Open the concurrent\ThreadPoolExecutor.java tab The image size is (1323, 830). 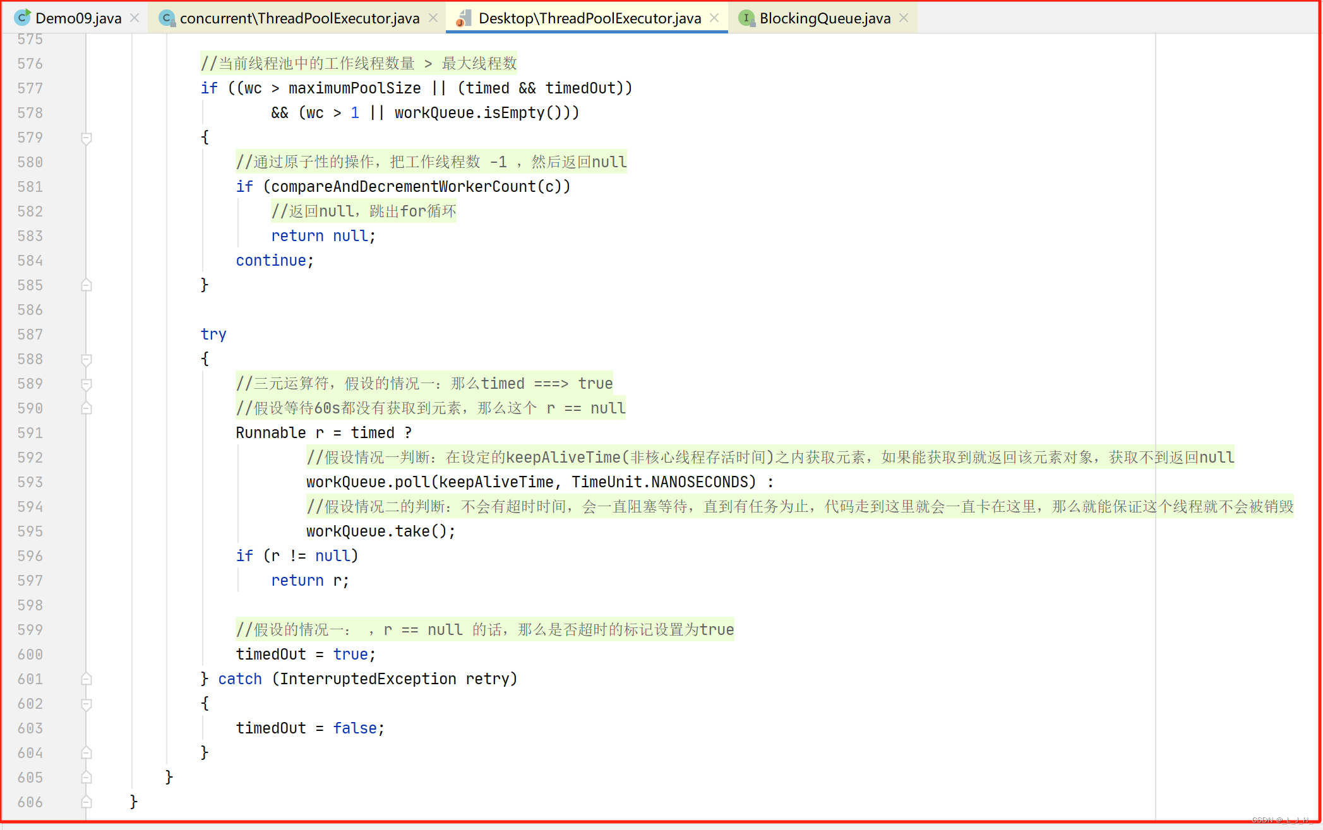click(x=299, y=18)
